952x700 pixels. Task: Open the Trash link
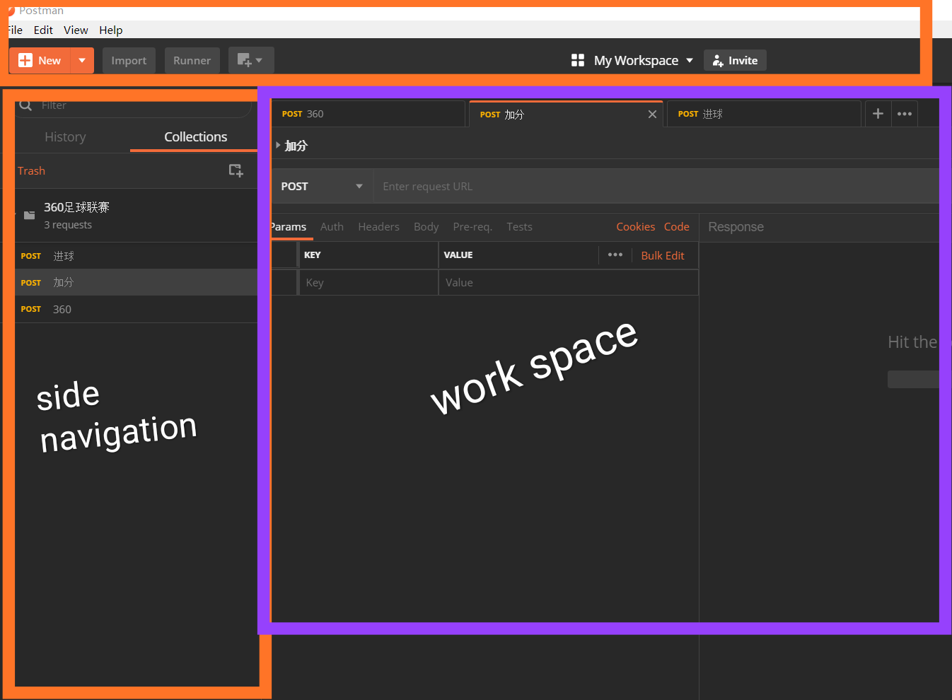coord(31,171)
